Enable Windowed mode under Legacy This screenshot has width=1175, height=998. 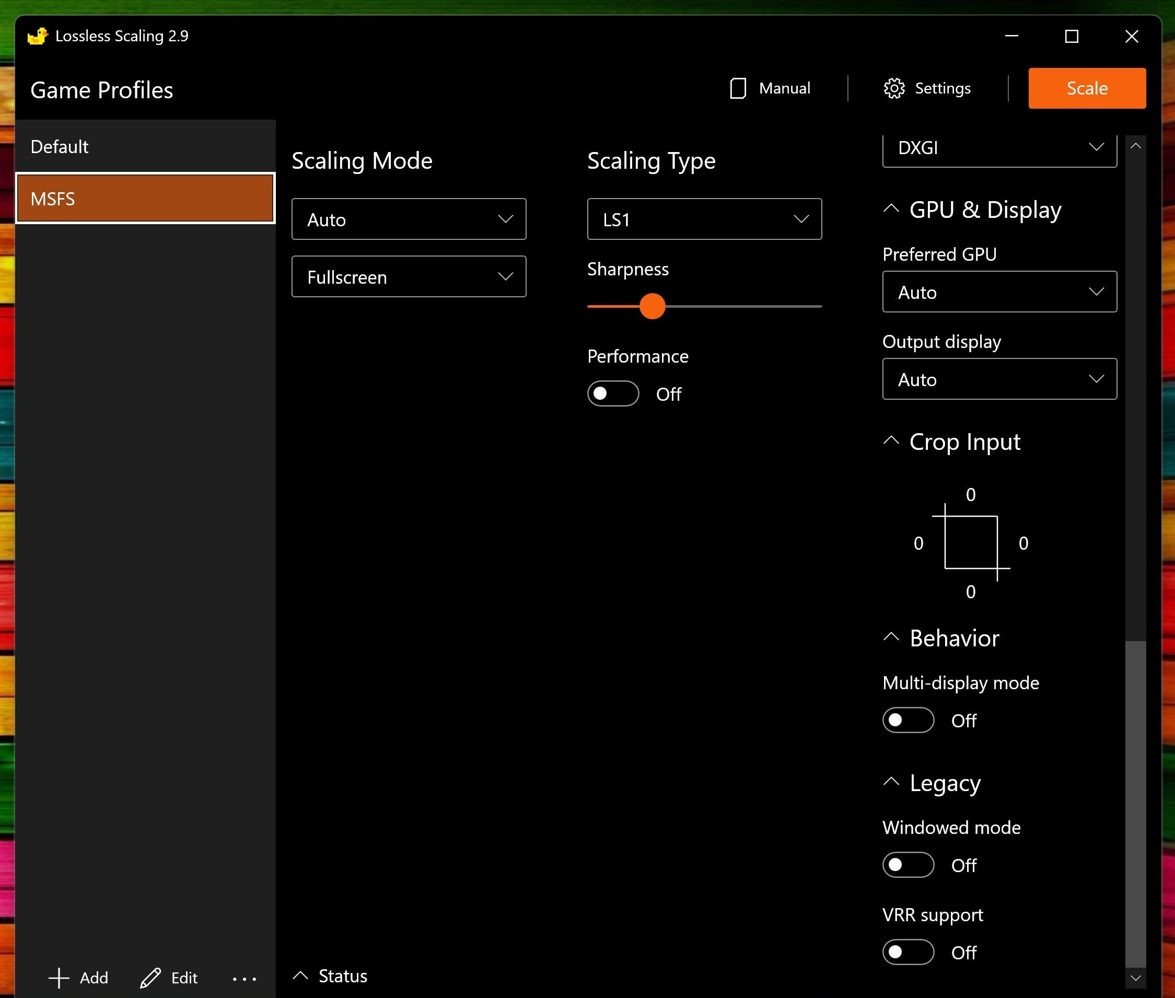click(907, 864)
